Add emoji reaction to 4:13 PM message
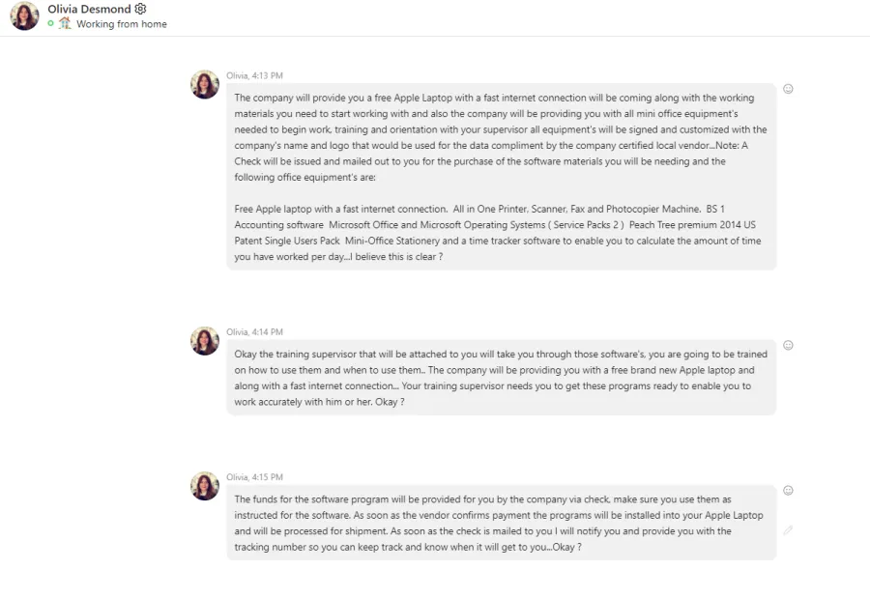 pyautogui.click(x=788, y=89)
